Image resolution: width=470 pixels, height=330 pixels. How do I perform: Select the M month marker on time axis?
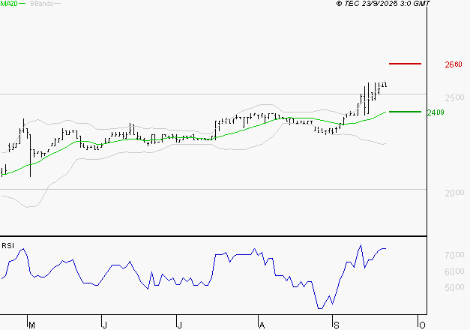coord(31,325)
